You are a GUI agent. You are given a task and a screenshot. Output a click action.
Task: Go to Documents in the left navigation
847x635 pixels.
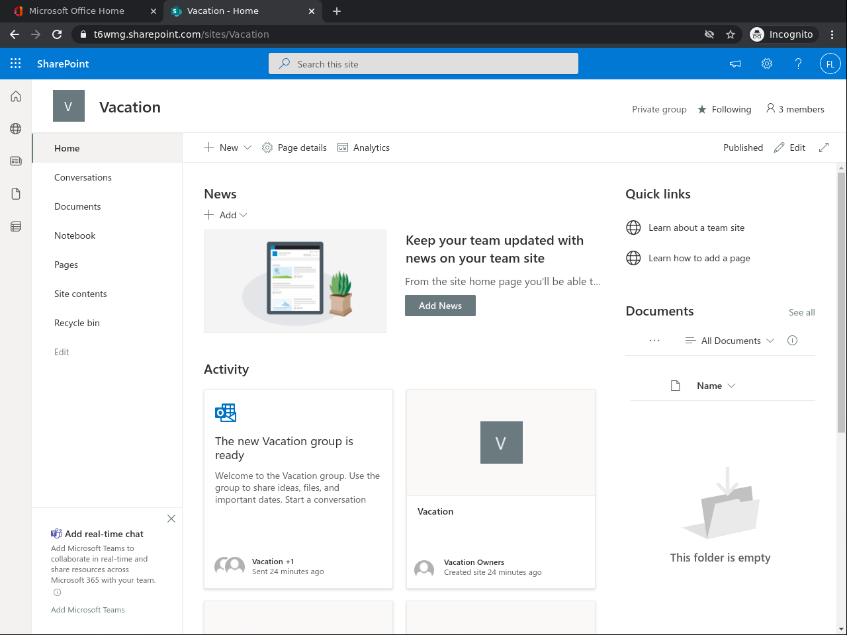coord(77,206)
